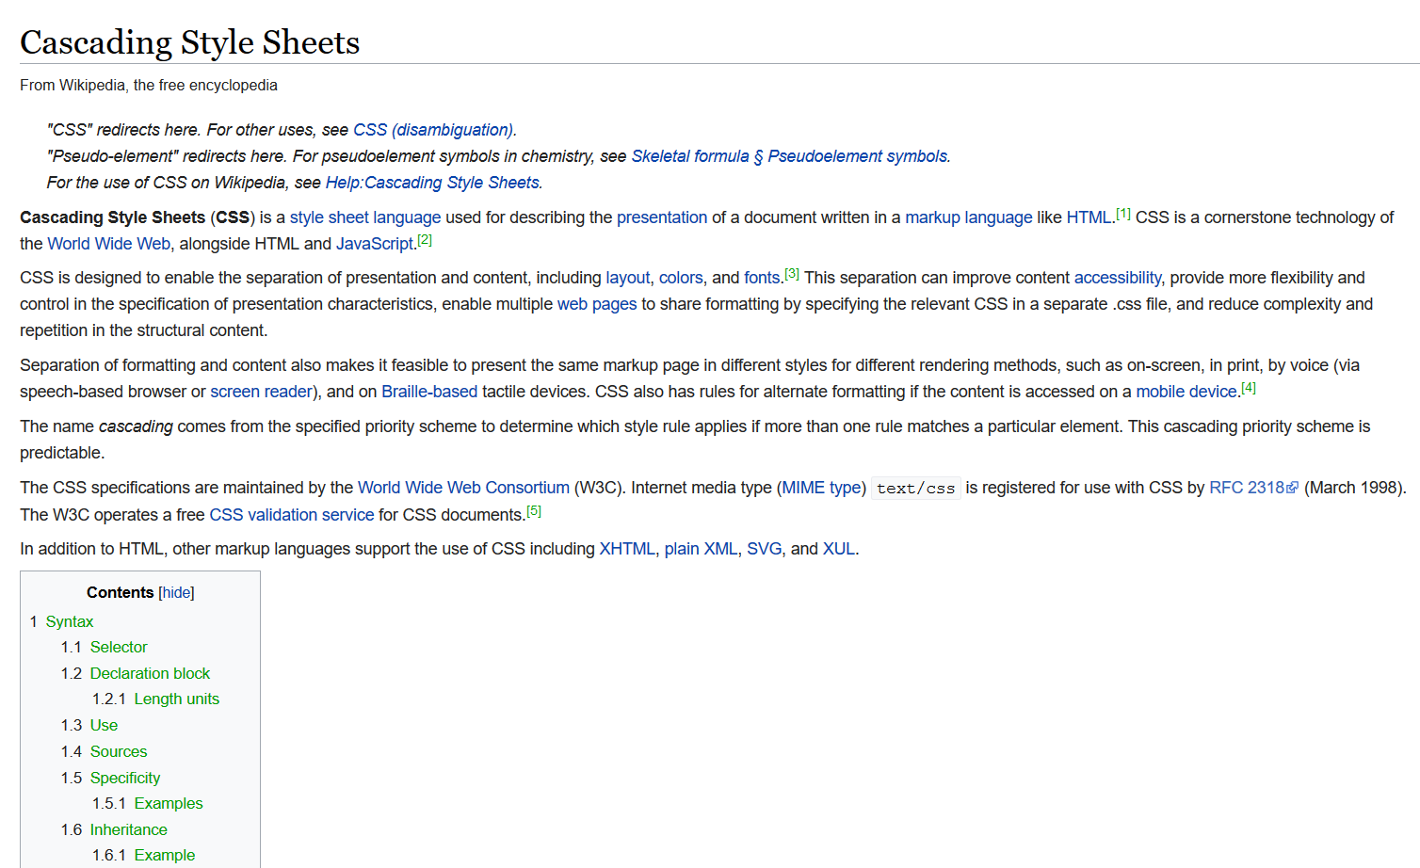Open the Syntax section from contents
Image resolution: width=1420 pixels, height=868 pixels.
tap(69, 621)
